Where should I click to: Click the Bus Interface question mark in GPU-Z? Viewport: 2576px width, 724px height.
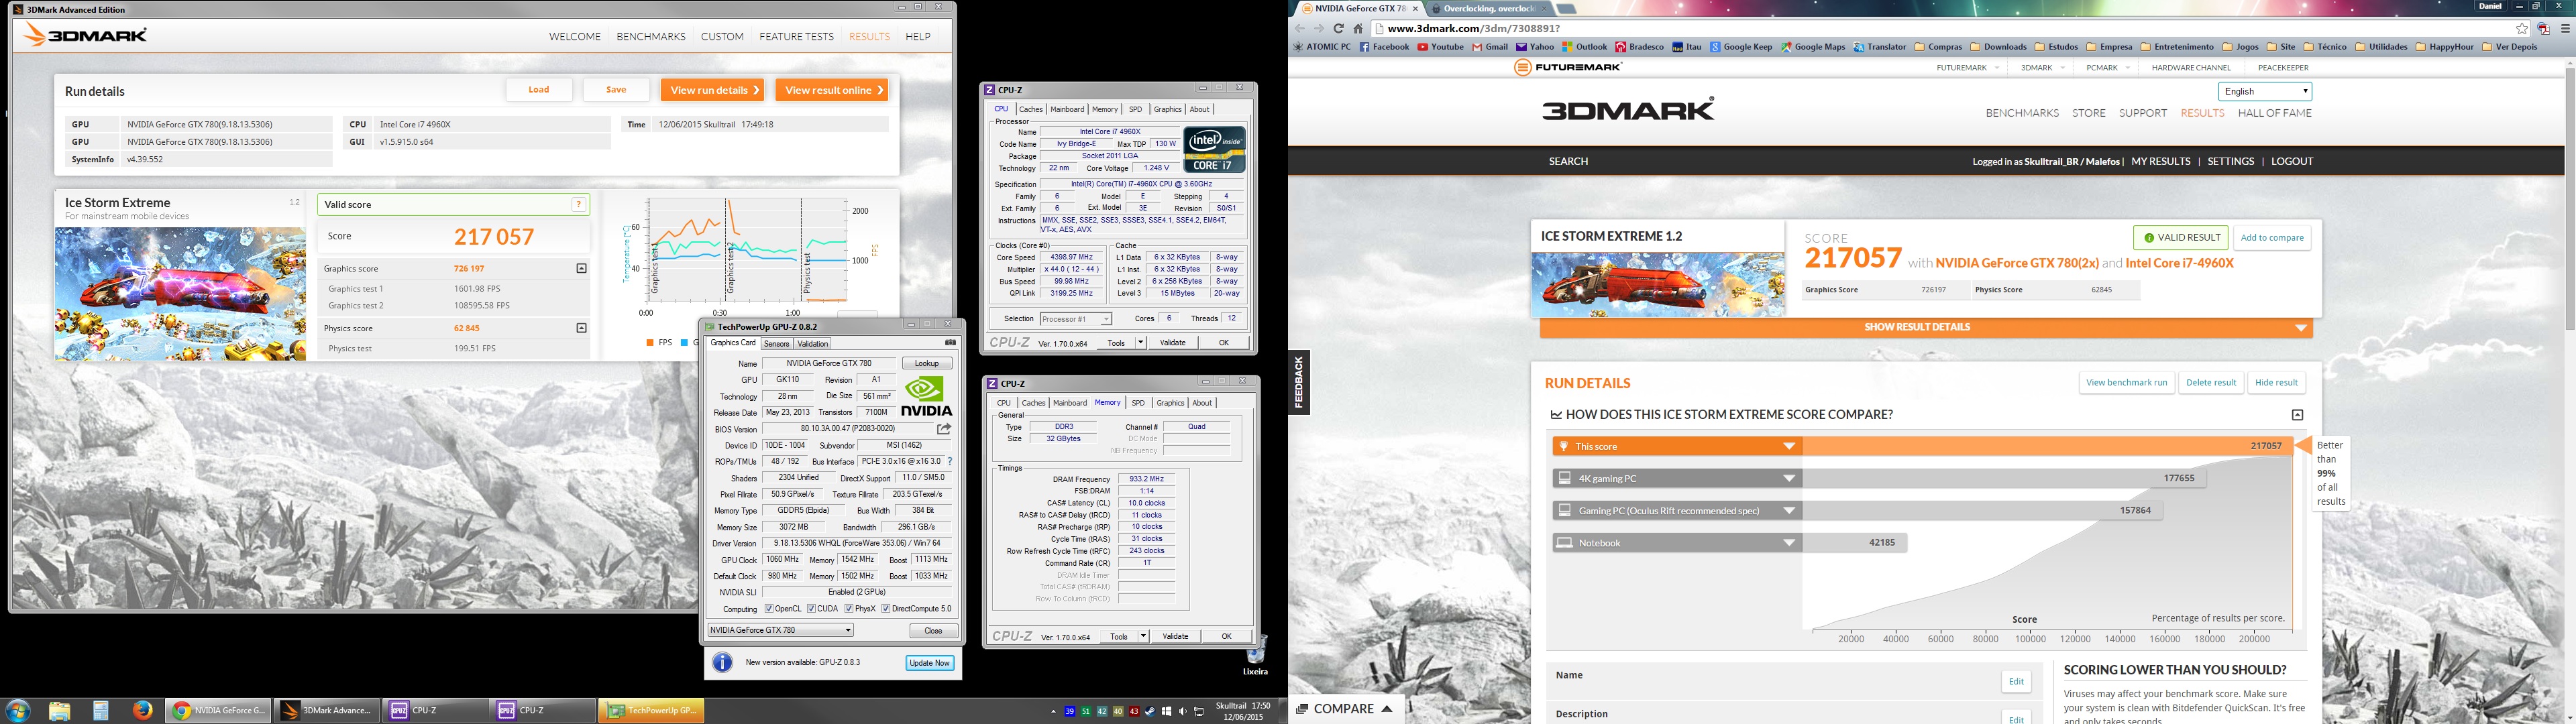[950, 462]
